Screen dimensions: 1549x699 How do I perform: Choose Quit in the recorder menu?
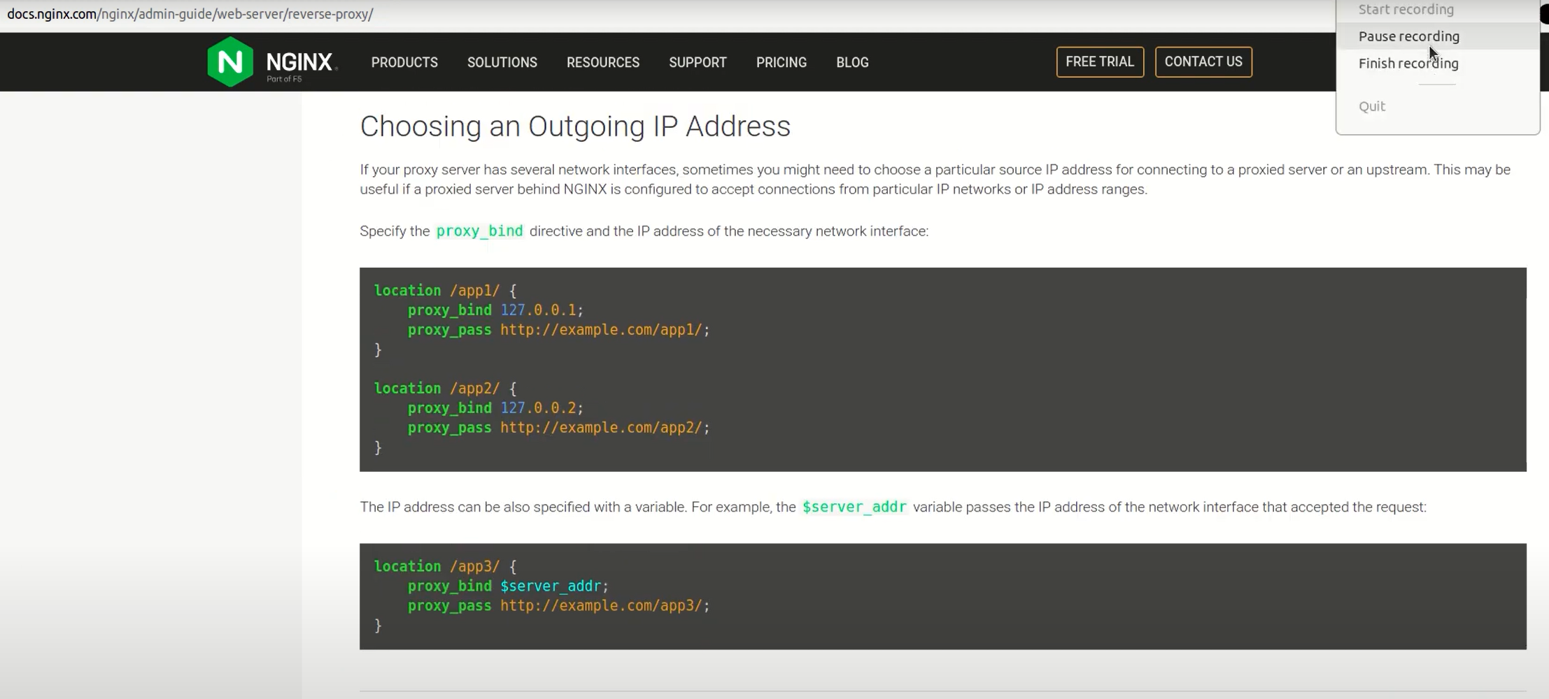1372,106
